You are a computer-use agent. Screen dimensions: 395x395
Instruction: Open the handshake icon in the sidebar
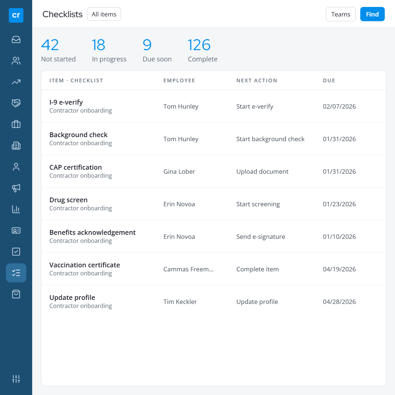(16, 103)
